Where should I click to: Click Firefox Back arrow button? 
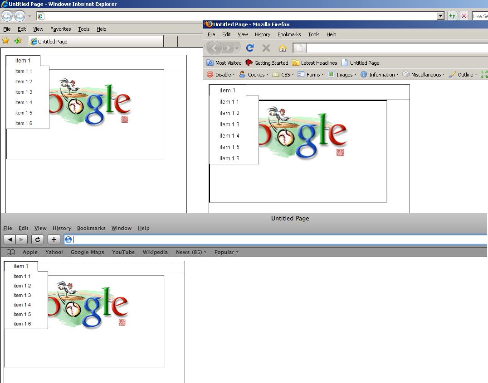point(214,48)
